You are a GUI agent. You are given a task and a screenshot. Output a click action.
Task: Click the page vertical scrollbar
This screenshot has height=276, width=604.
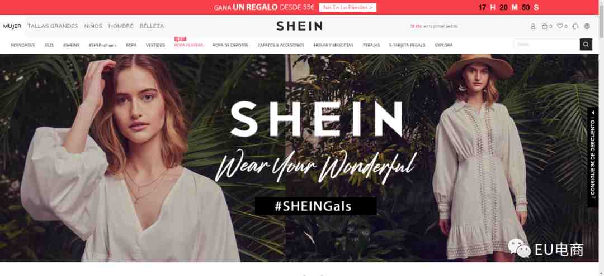[601, 138]
